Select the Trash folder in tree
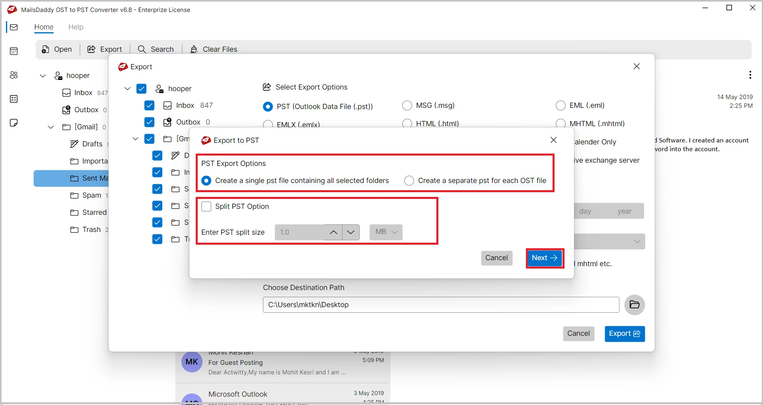The image size is (763, 405). coord(89,230)
